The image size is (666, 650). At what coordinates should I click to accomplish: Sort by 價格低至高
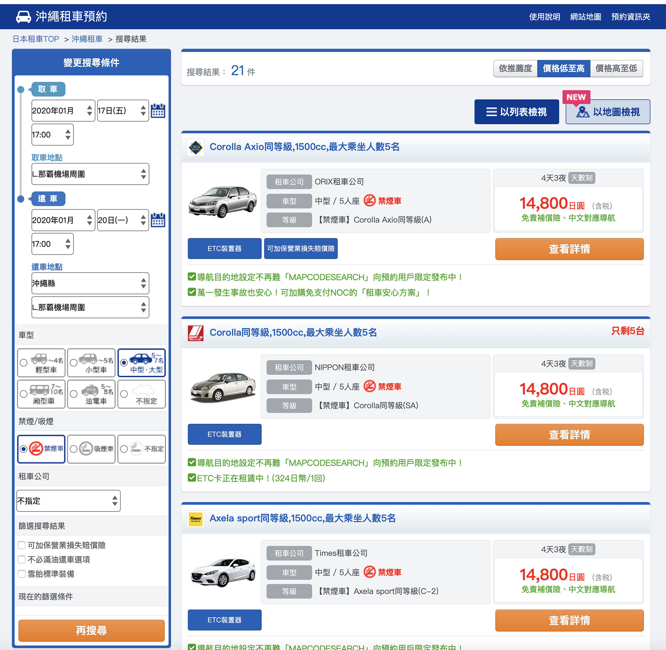[x=564, y=68]
